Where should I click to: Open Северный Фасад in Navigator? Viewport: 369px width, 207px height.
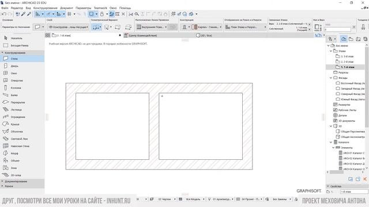351,94
